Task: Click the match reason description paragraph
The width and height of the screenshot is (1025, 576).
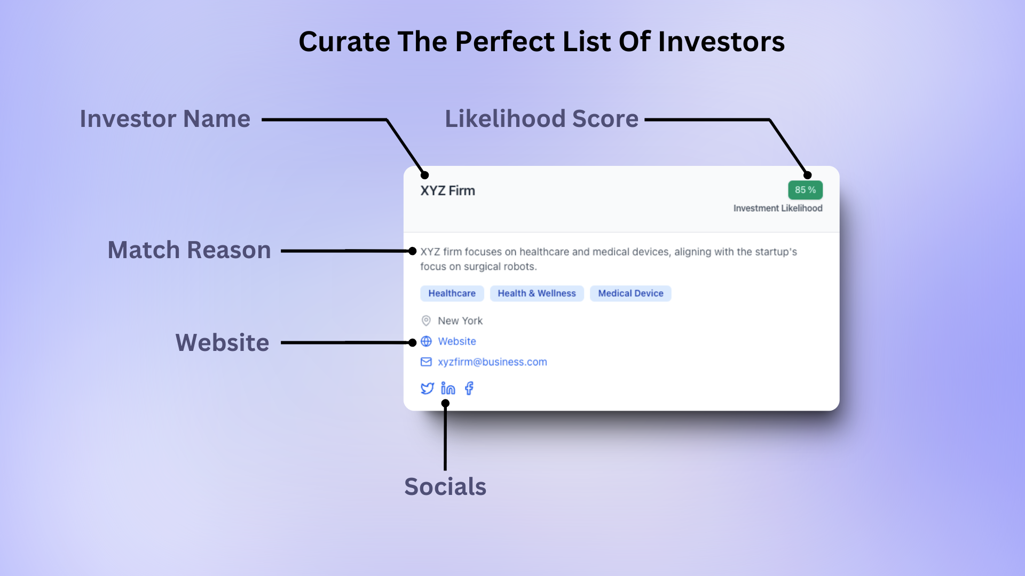Action: 608,259
